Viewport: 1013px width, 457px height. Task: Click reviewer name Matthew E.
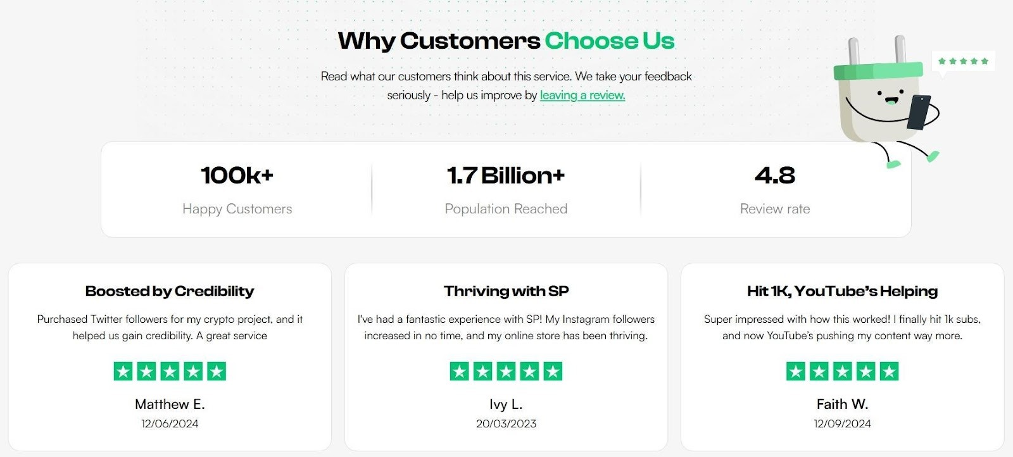click(170, 404)
